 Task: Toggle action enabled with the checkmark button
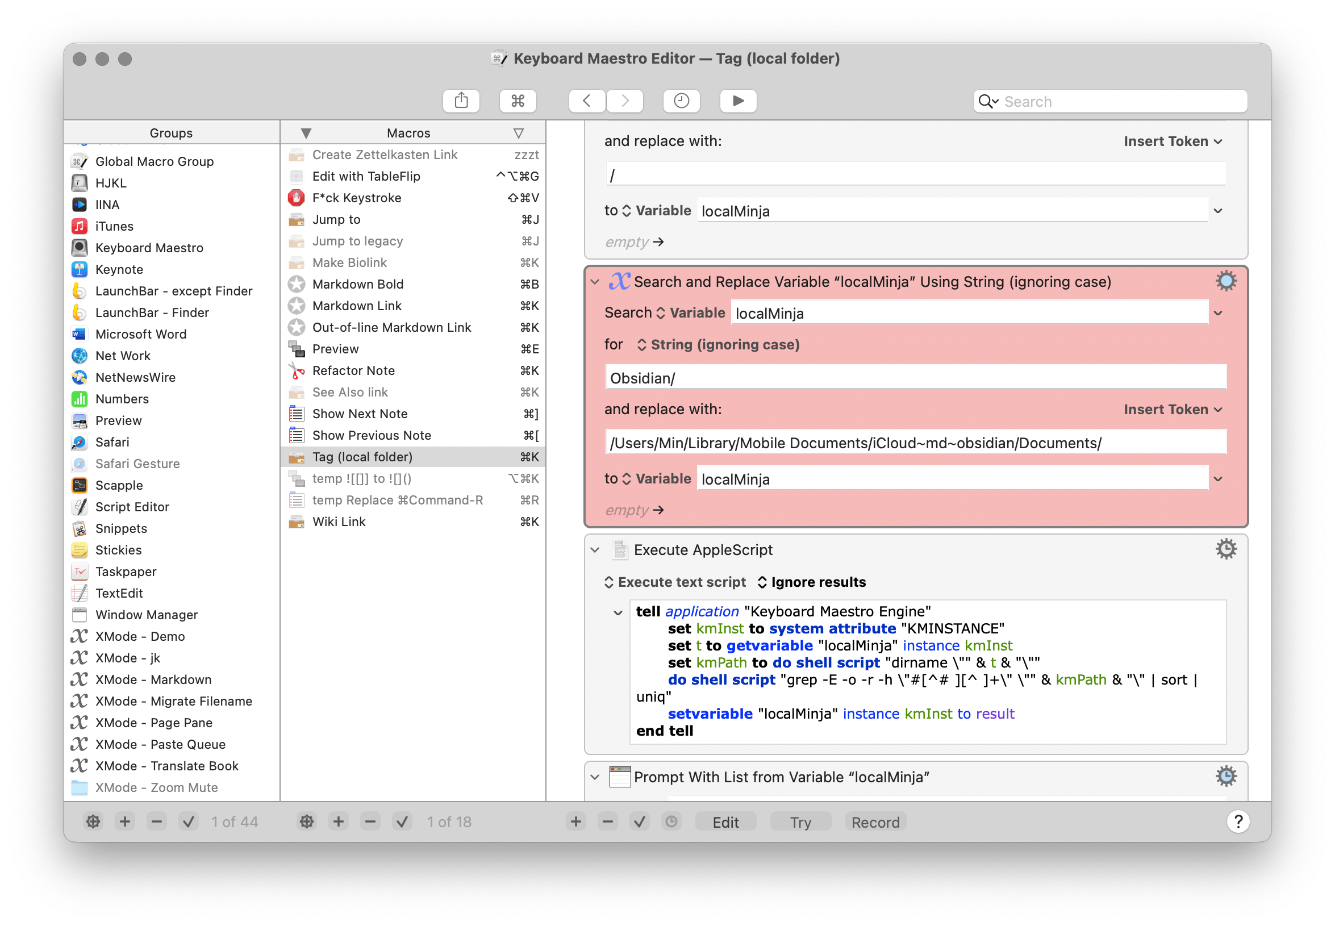[x=639, y=822]
